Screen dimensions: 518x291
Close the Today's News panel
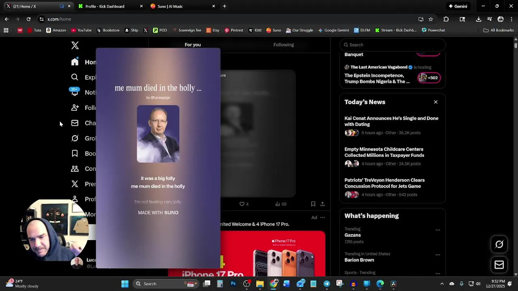coord(436,102)
